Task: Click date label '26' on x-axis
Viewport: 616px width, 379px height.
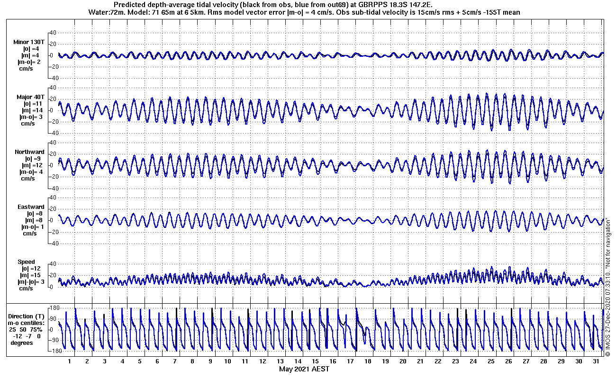Action: [508, 361]
